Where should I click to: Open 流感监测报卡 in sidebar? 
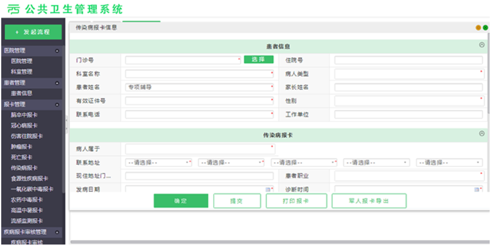point(27,221)
